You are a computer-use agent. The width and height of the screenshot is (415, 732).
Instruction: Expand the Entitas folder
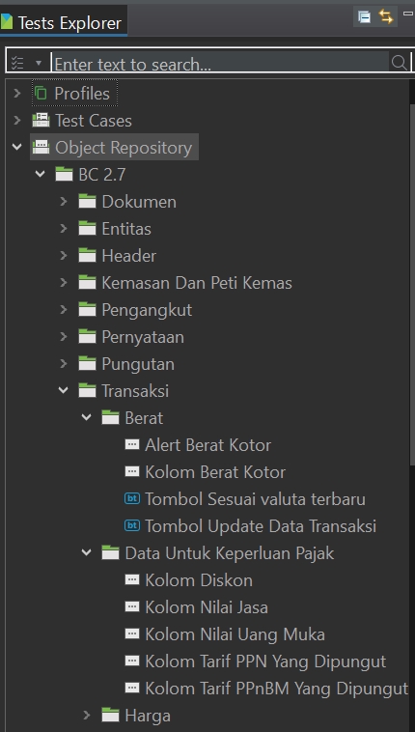click(64, 229)
